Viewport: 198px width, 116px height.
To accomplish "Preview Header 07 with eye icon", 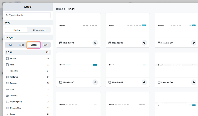I will coord(144,82).
